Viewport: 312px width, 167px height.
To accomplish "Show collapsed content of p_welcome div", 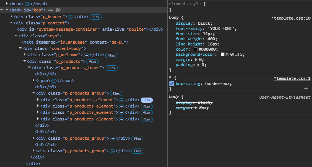I will pyautogui.click(x=86, y=55).
